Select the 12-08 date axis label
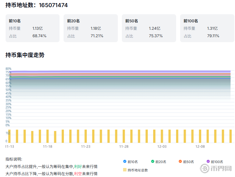 coord(200,147)
